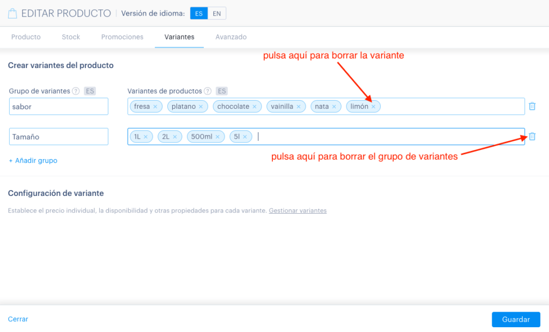
Task: Switch language version to ES
Action: pyautogui.click(x=199, y=13)
